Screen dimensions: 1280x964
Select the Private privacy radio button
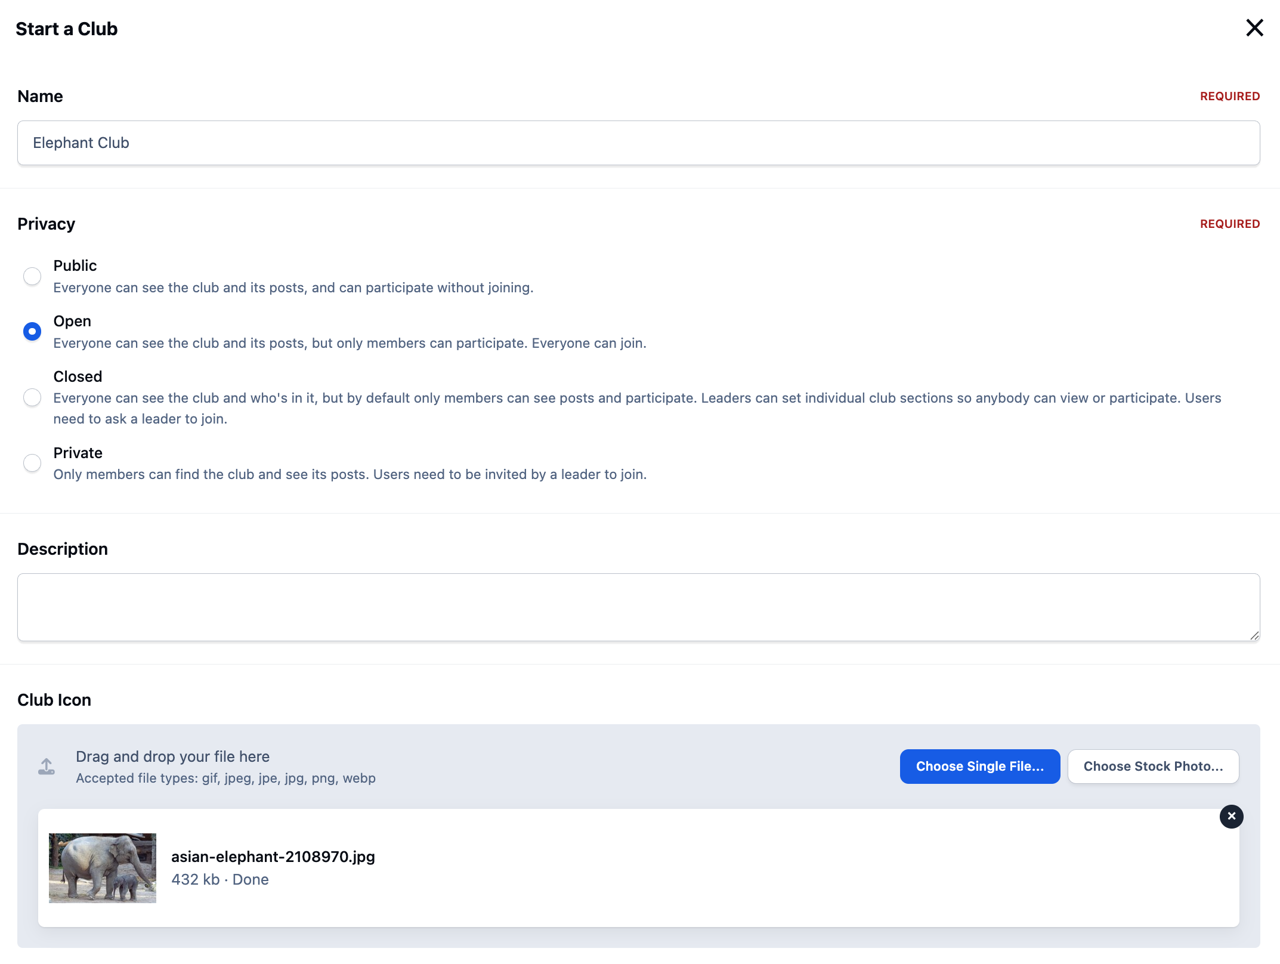[x=32, y=463]
